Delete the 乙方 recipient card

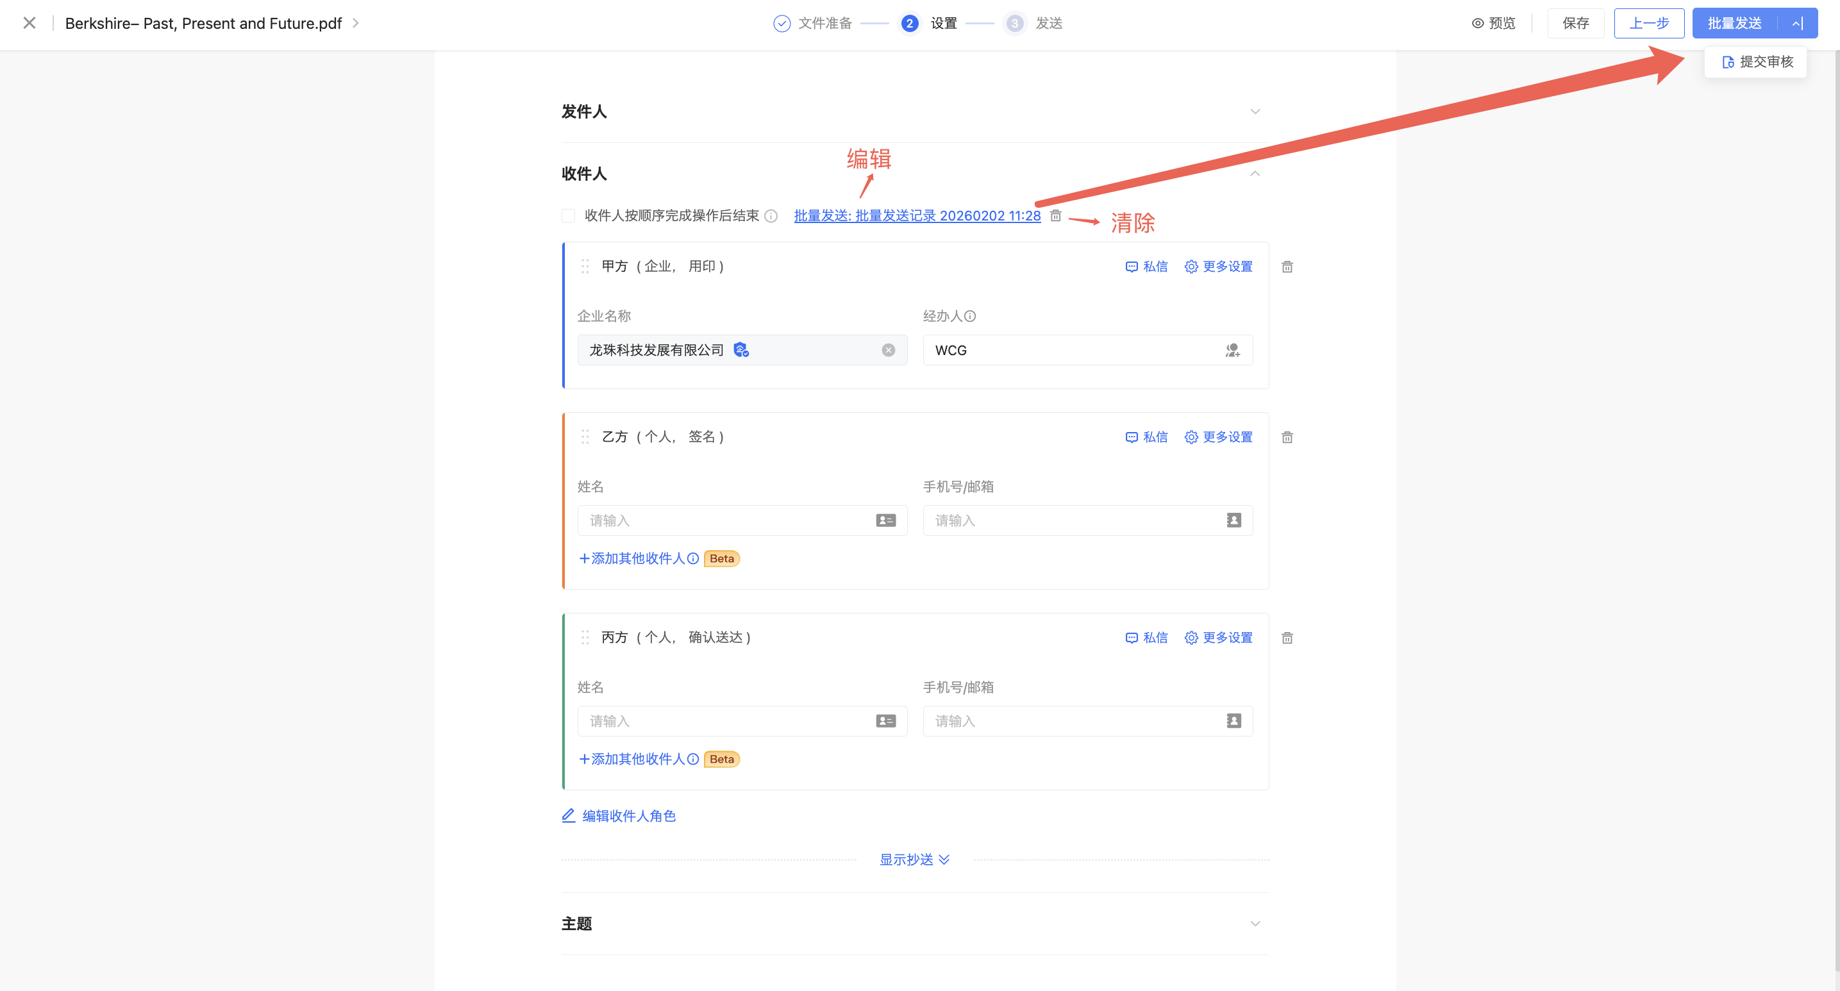click(x=1287, y=438)
